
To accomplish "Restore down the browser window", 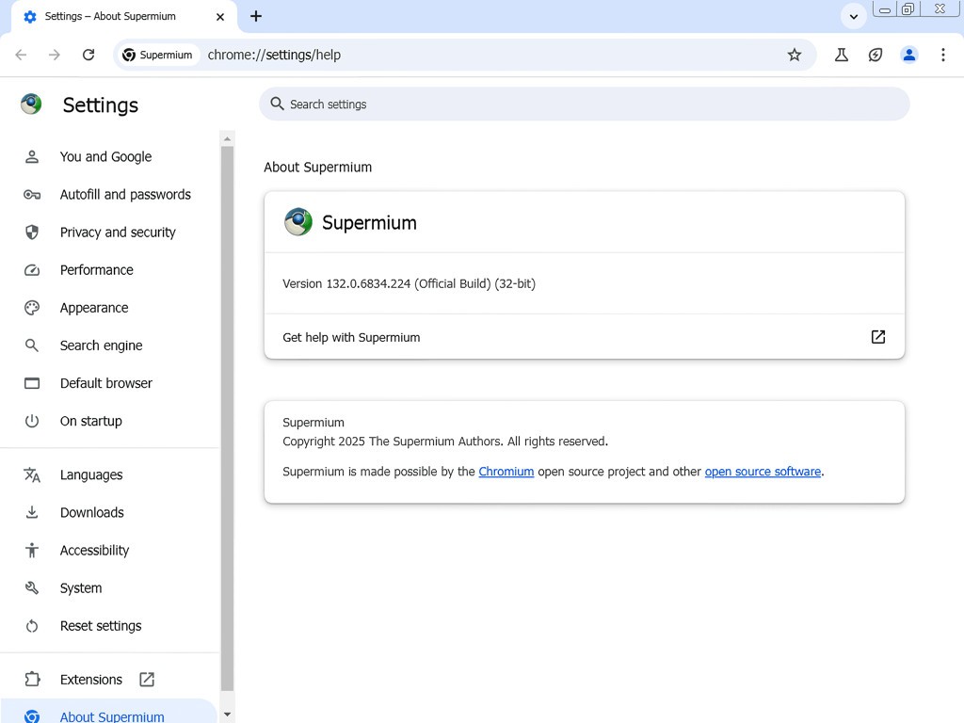I will (908, 9).
